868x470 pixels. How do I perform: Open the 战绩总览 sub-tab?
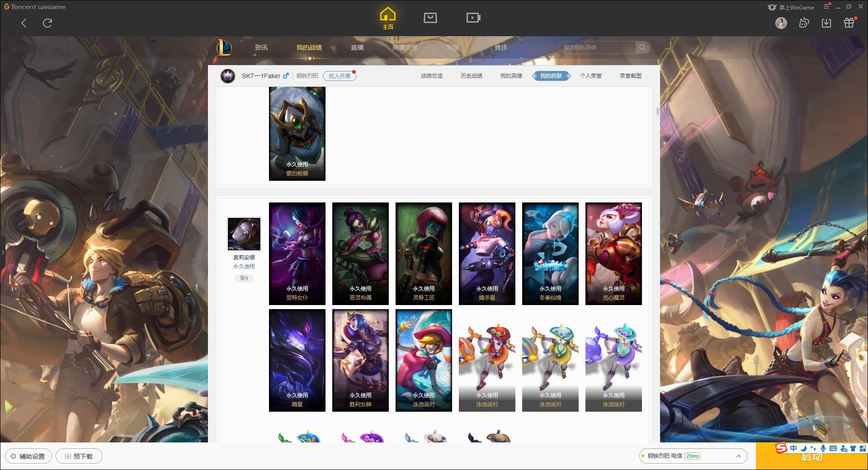(432, 76)
